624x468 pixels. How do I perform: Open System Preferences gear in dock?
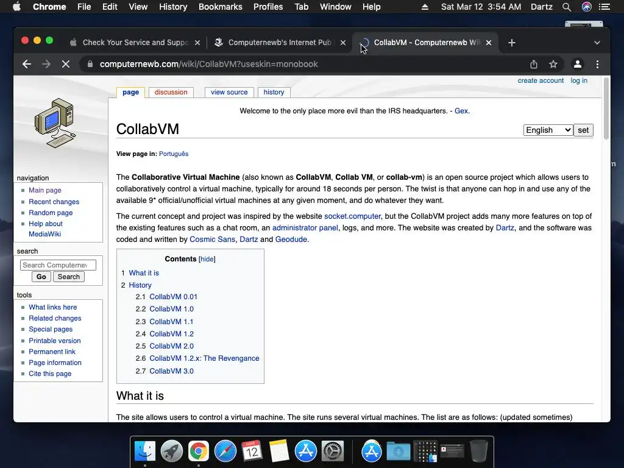click(333, 452)
